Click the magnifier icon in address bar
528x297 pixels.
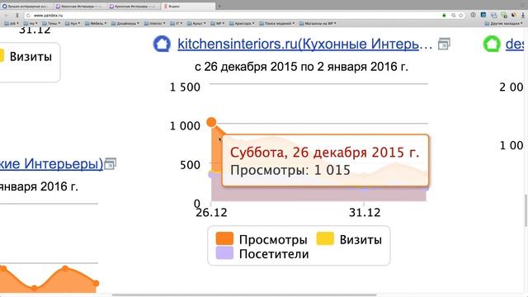[453, 16]
